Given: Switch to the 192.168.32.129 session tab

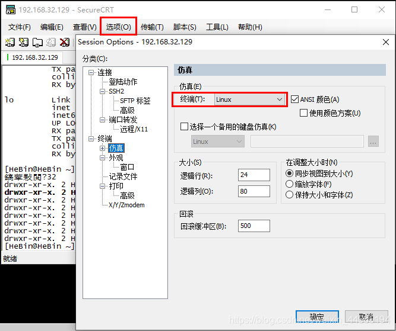Looking at the screenshot, I should [x=33, y=57].
